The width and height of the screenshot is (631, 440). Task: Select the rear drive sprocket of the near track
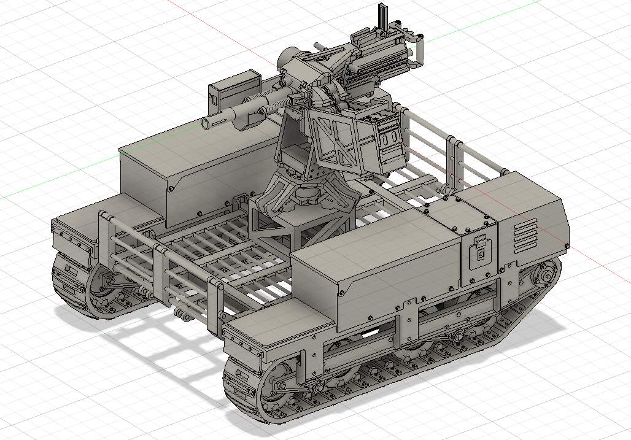[545, 277]
